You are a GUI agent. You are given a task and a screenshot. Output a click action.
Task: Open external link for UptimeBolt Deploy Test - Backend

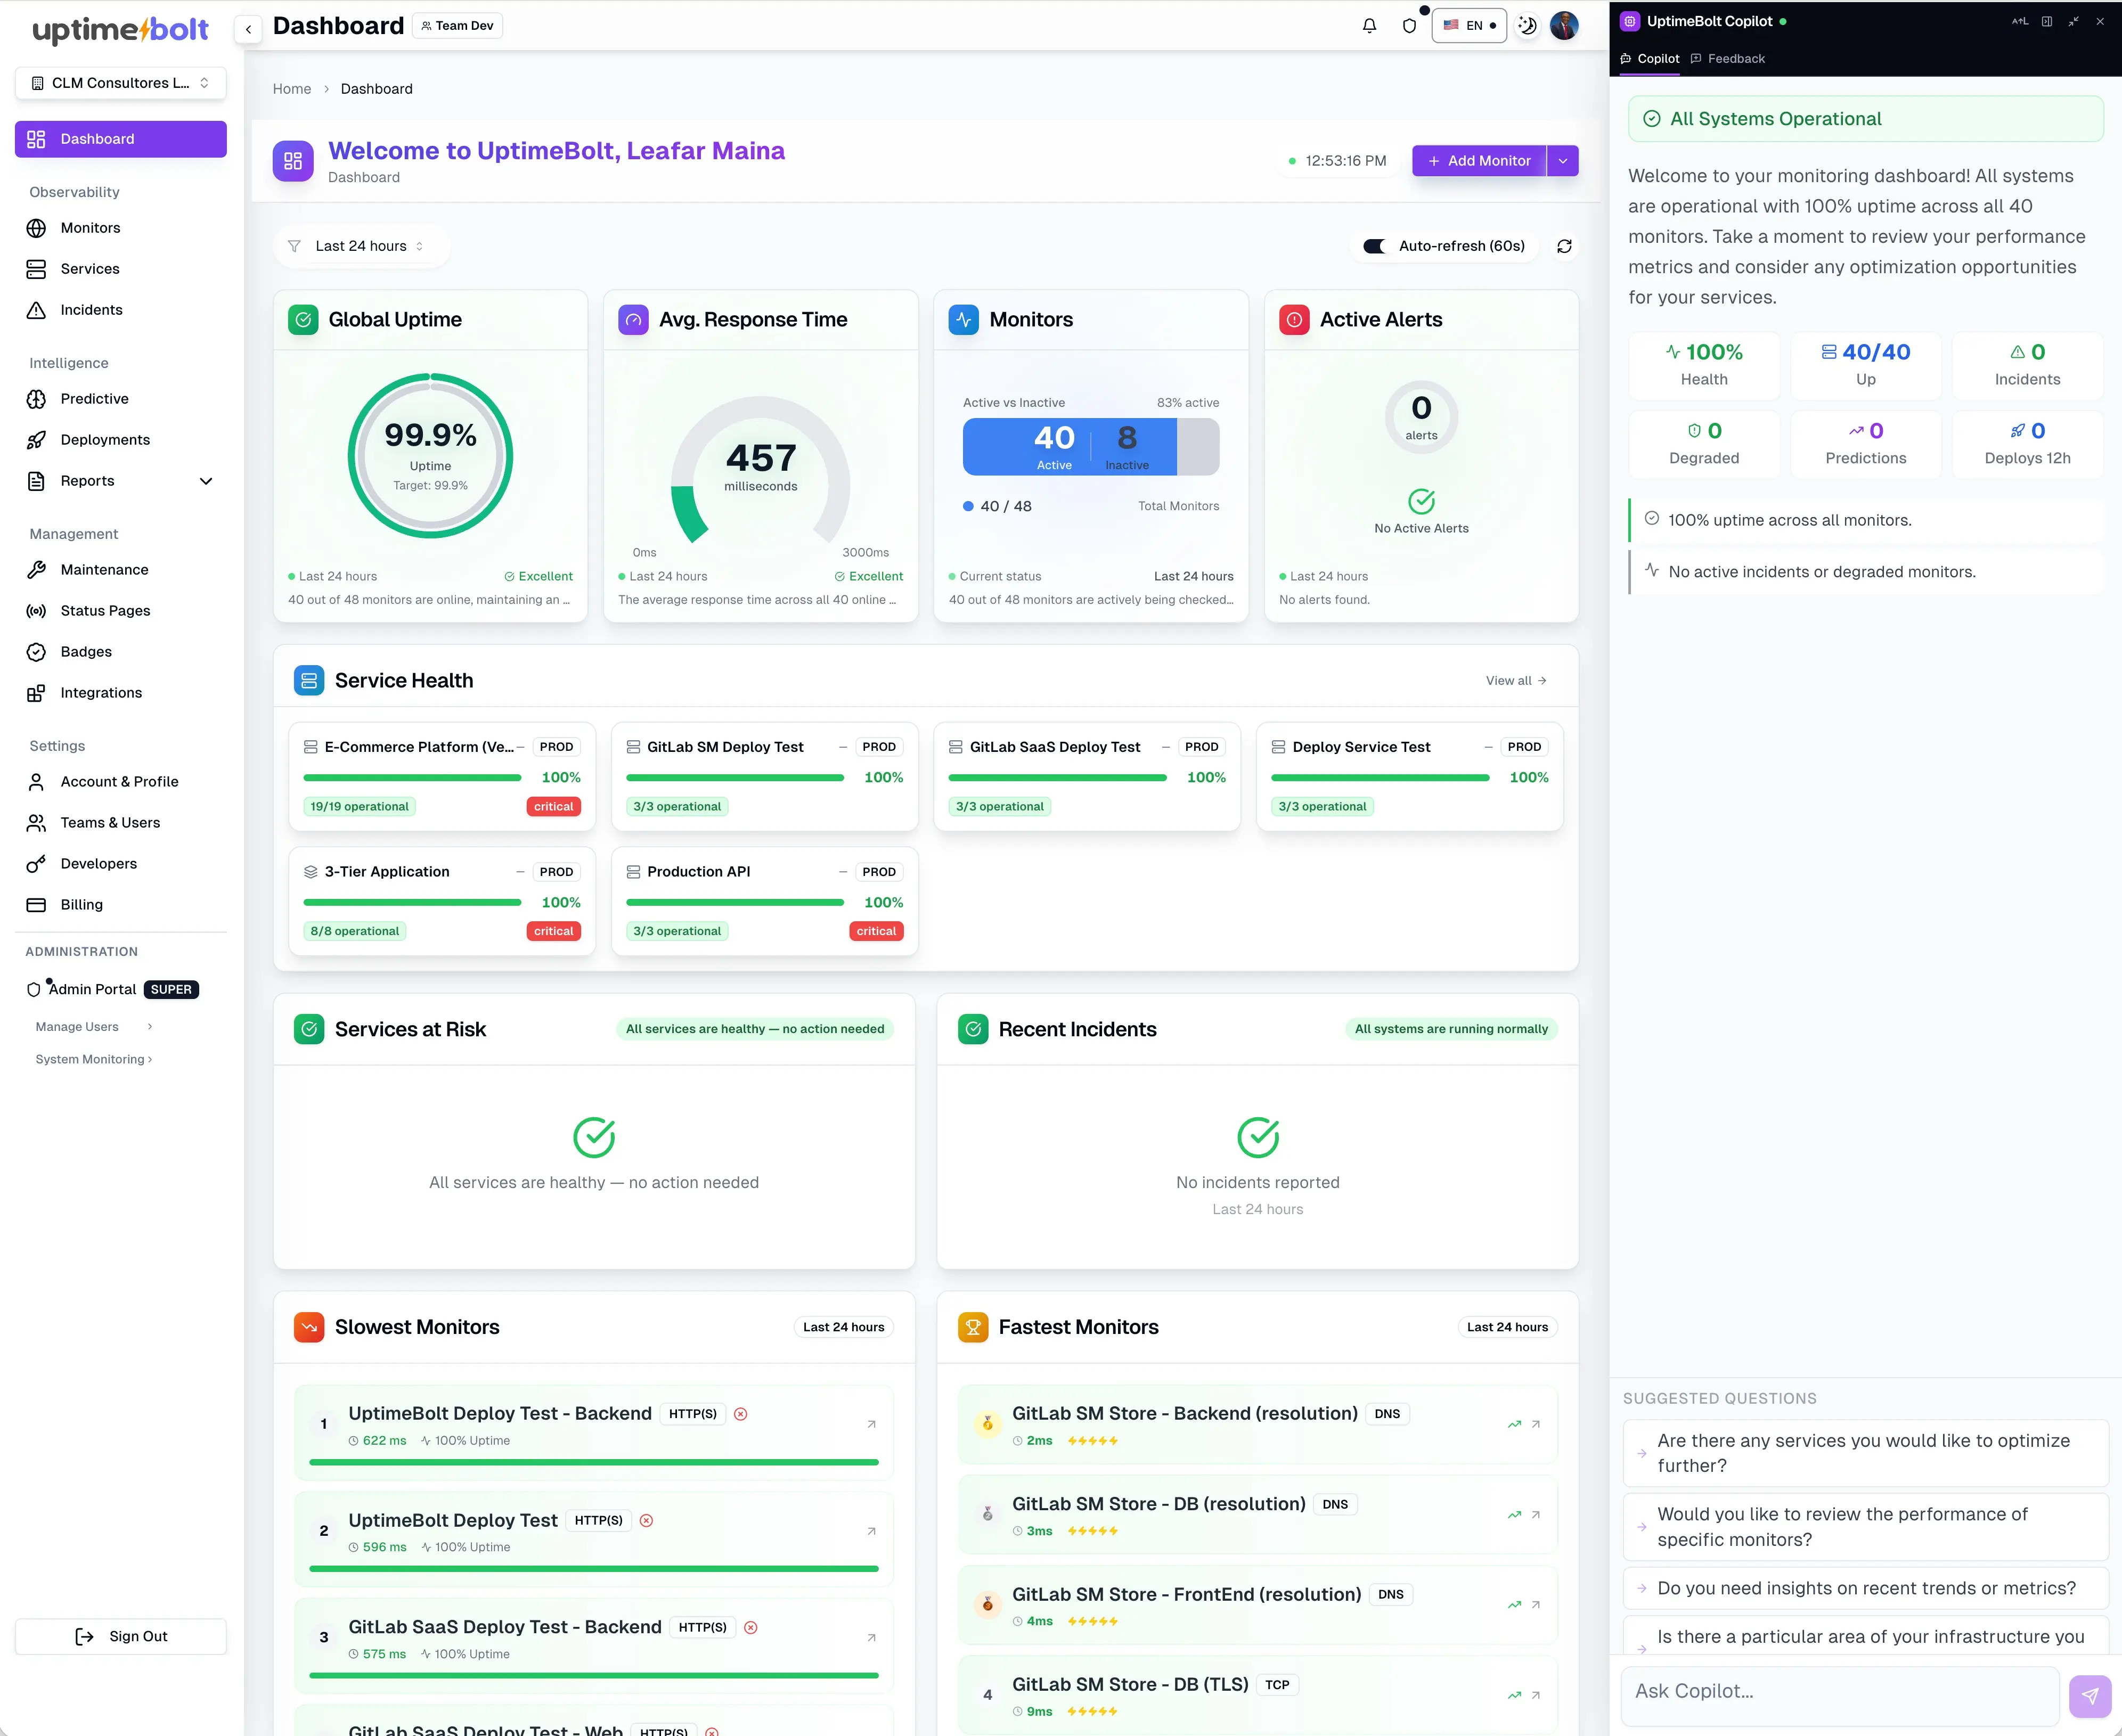pos(871,1424)
